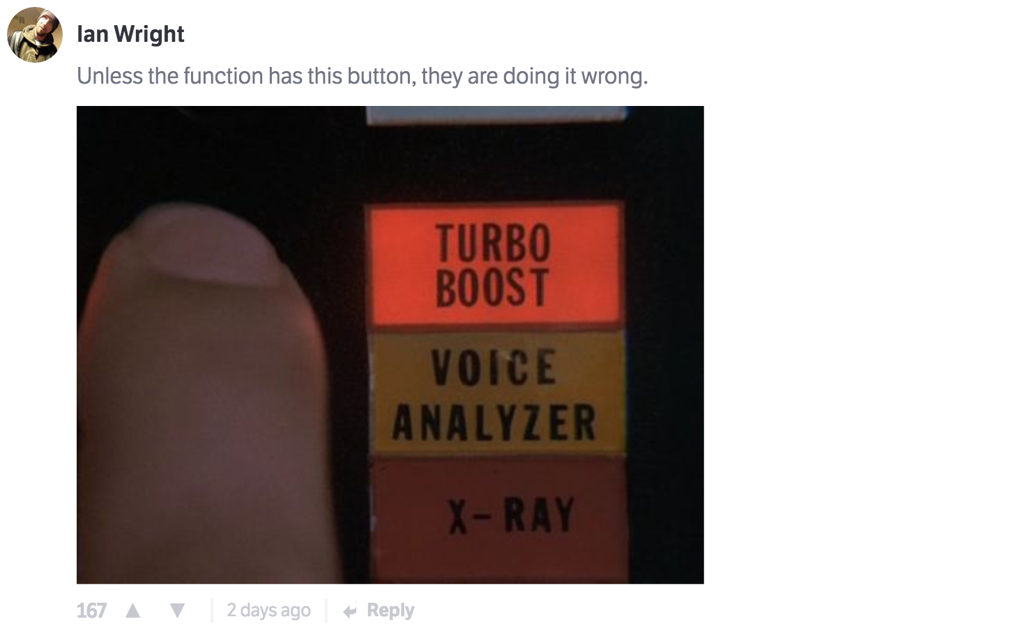This screenshot has width=1036, height=640.
Task: Click the divider between votes and timestamp
Action: [212, 611]
